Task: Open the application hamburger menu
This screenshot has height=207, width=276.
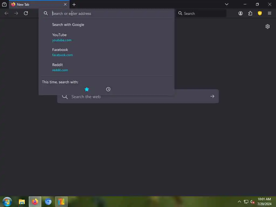Action: (x=270, y=13)
